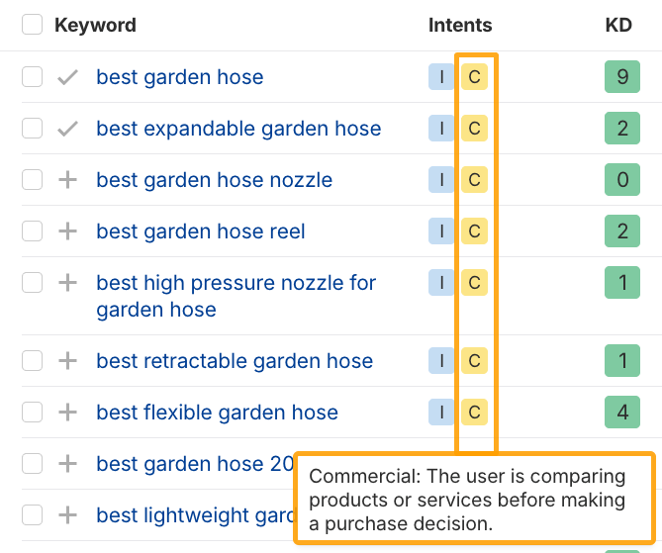
Task: Click KD score 4 badge for flexible hose
Action: [x=622, y=413]
